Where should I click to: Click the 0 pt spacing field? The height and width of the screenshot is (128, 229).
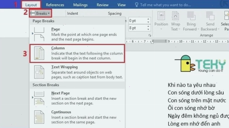point(137,21)
